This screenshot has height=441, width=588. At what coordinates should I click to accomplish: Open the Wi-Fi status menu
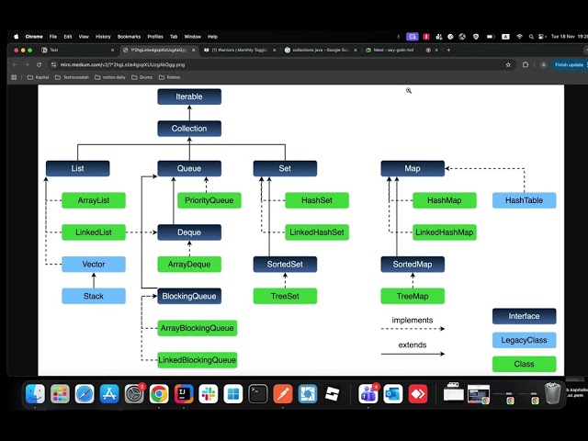(519, 37)
